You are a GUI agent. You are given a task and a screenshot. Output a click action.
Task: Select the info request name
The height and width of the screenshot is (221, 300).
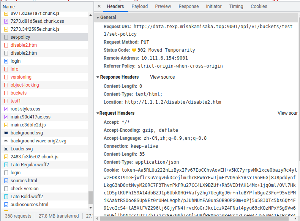click(x=14, y=69)
